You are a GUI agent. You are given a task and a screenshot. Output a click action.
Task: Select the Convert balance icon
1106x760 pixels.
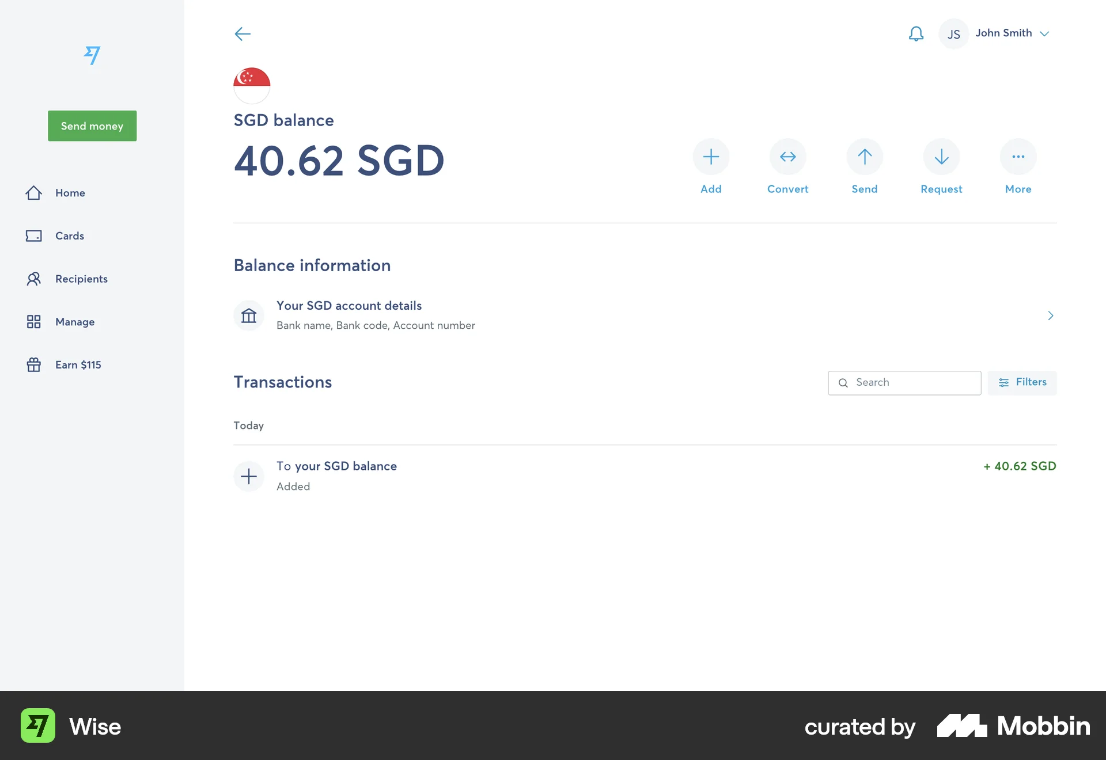click(x=787, y=157)
